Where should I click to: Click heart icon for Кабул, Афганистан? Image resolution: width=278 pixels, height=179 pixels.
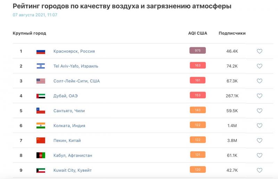click(259, 155)
